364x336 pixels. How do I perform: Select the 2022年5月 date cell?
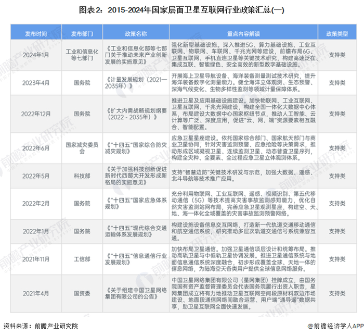click(x=36, y=176)
